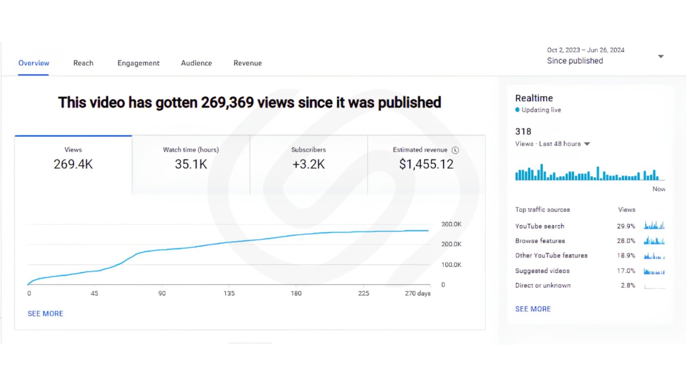Click the Estimated revenue clock icon
This screenshot has height=386, width=687.
(455, 150)
